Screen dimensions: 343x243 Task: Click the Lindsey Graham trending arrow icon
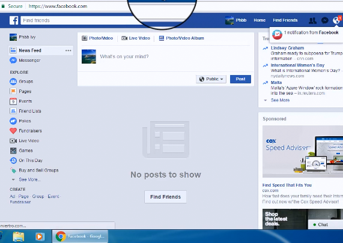pyautogui.click(x=266, y=48)
